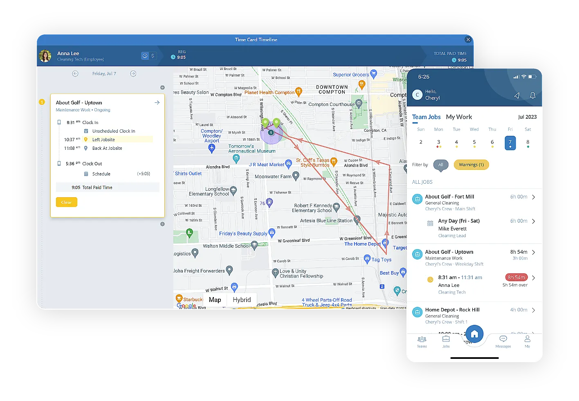Click Planet Health Compton map pin
Image resolution: width=579 pixels, height=401 pixels.
pos(299,91)
